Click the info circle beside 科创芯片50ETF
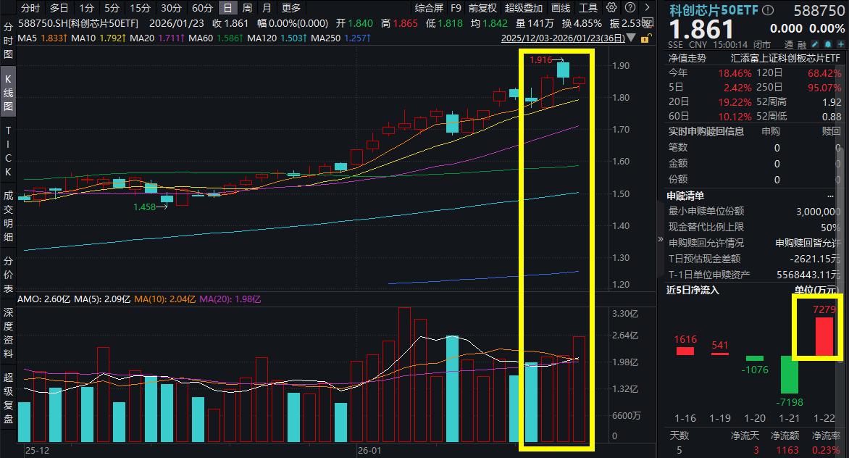The width and height of the screenshot is (849, 458). tap(767, 9)
